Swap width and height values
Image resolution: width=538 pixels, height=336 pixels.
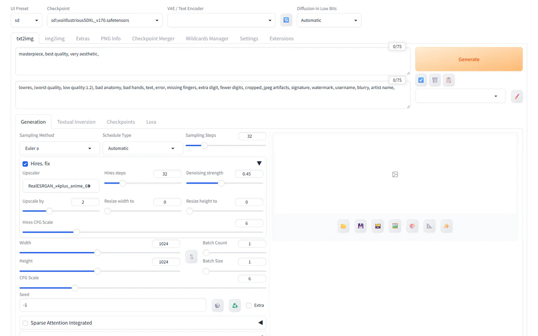coord(191,257)
